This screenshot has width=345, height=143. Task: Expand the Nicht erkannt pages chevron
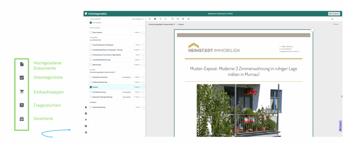coord(141,32)
